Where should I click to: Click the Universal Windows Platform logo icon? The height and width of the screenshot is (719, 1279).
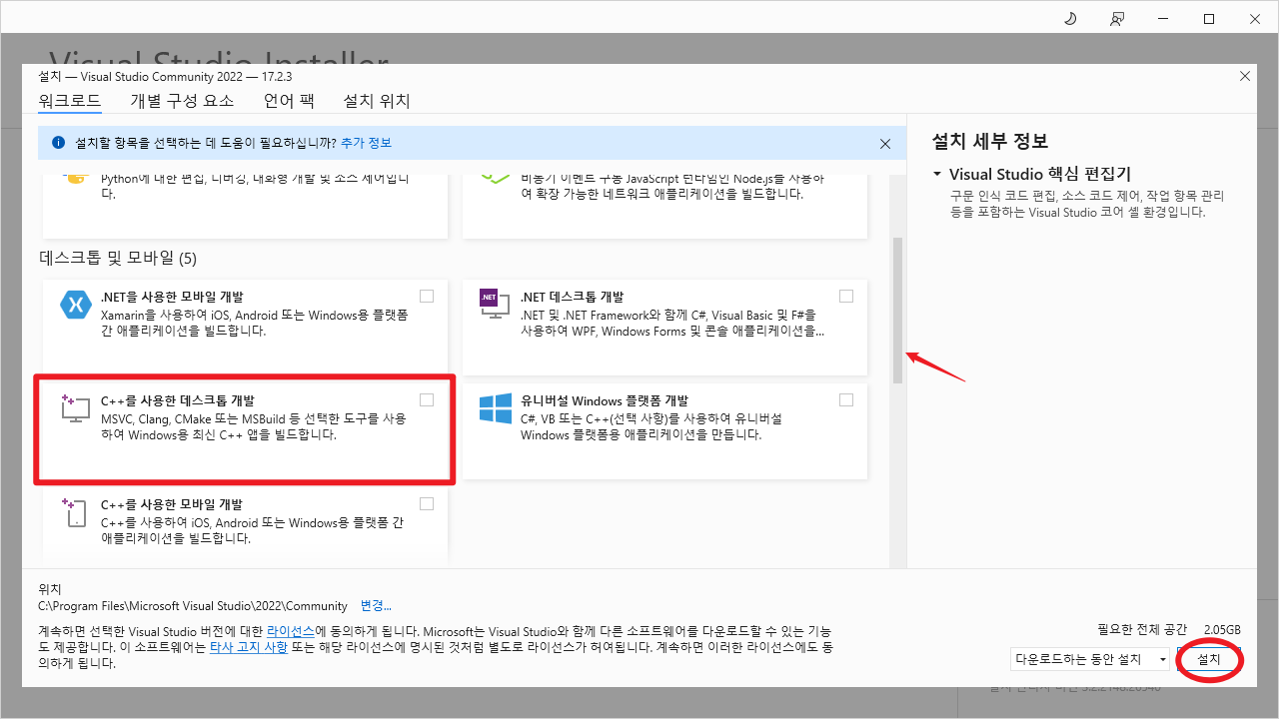[x=495, y=409]
